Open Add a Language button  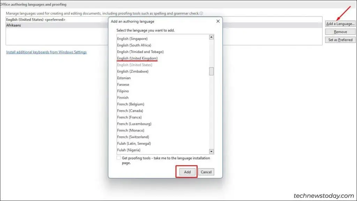click(340, 24)
